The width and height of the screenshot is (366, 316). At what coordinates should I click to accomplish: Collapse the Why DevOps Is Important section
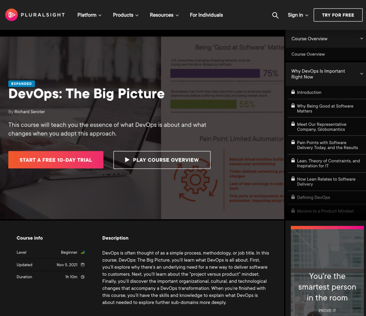(x=361, y=74)
